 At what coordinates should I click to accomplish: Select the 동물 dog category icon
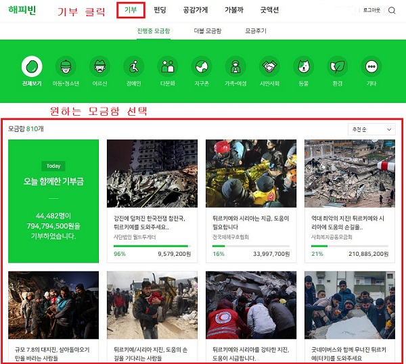point(303,66)
